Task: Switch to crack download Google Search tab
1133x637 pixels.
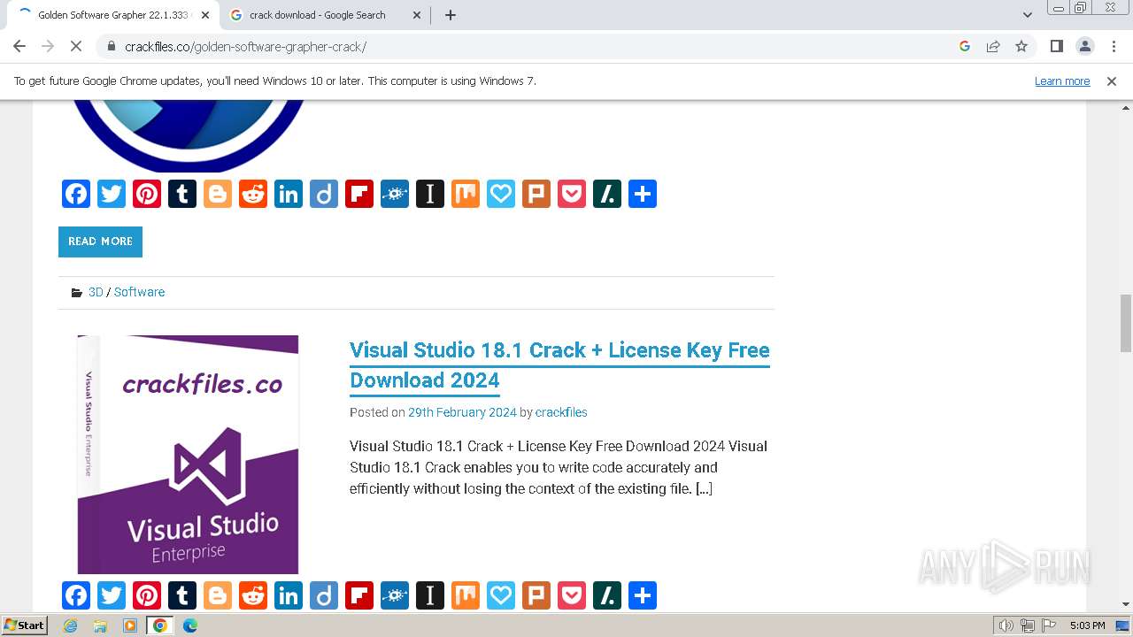Action: (326, 15)
